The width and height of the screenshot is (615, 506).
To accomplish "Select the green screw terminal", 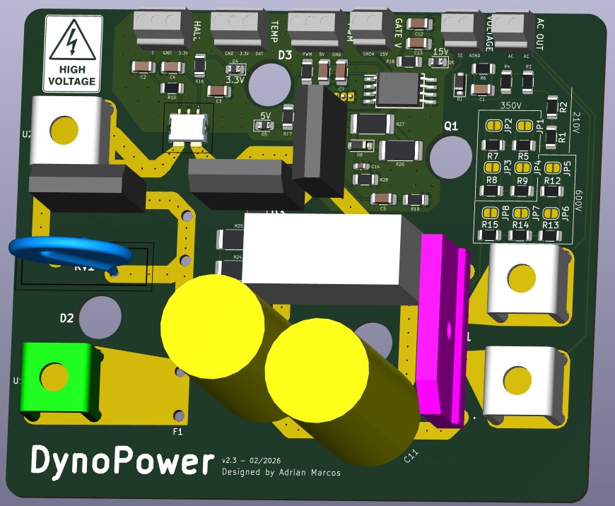I will pos(54,379).
